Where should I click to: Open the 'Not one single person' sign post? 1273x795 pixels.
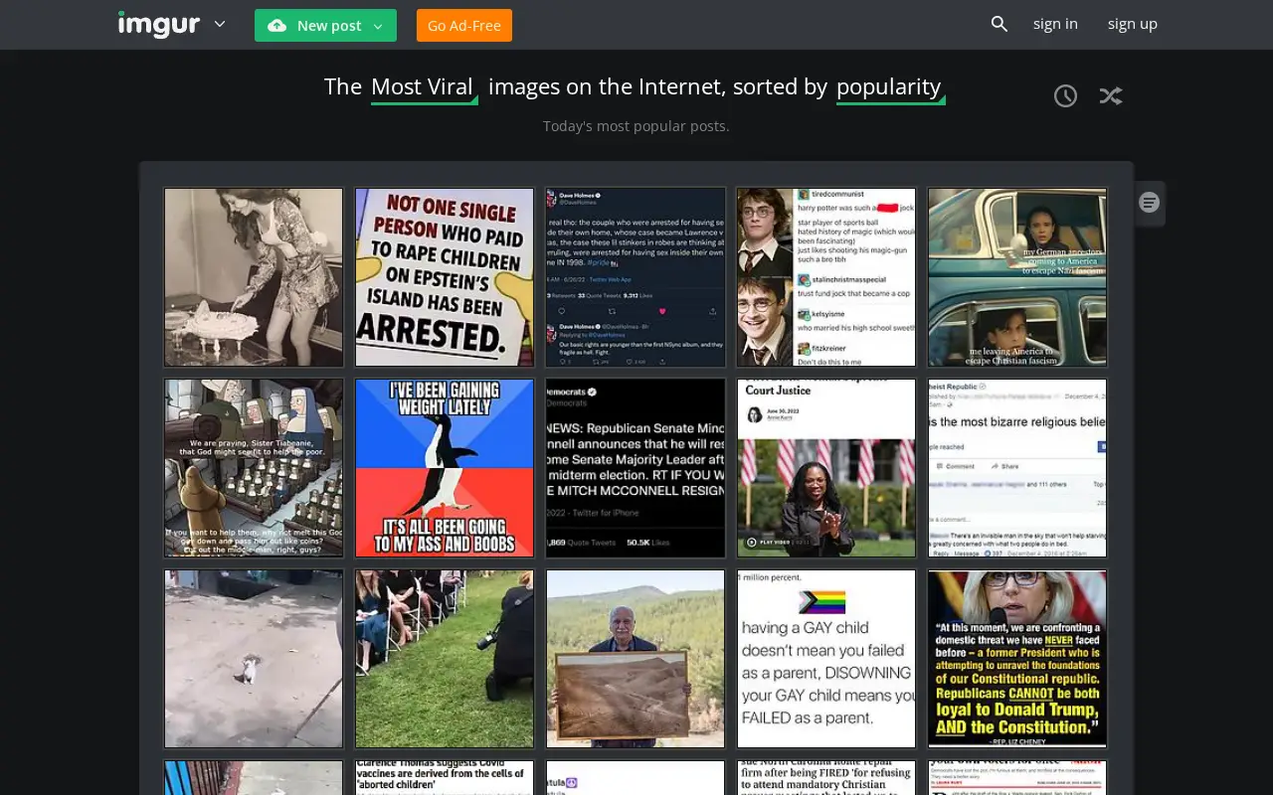445,277
